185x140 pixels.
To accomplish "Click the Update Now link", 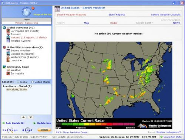I will click(x=44, y=123).
